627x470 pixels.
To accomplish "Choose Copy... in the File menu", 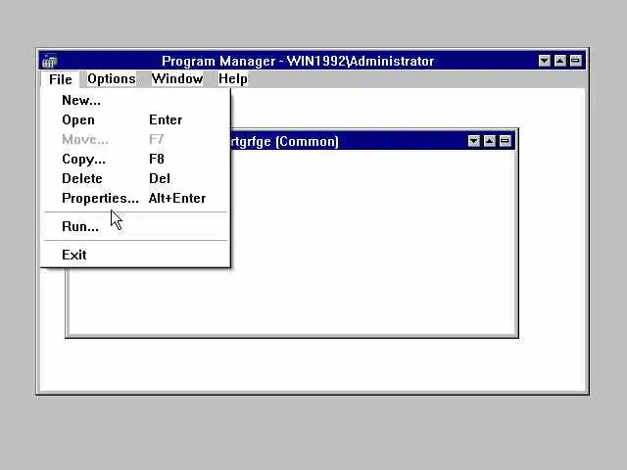I will tap(135, 159).
